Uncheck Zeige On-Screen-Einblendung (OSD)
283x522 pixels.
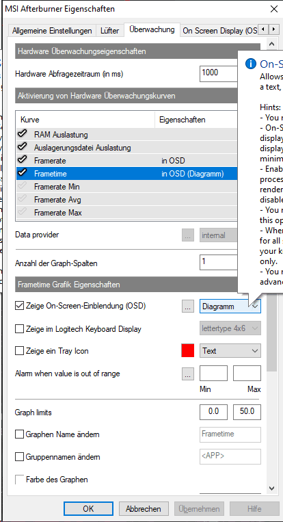[20, 306]
